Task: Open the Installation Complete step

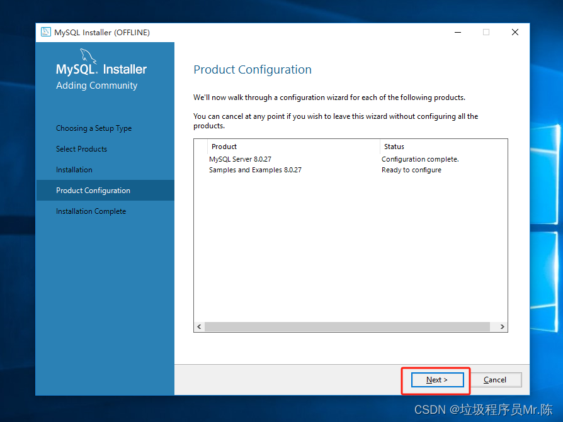Action: coord(91,211)
